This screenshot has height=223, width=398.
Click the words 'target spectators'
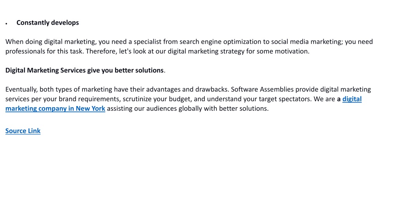point(285,99)
